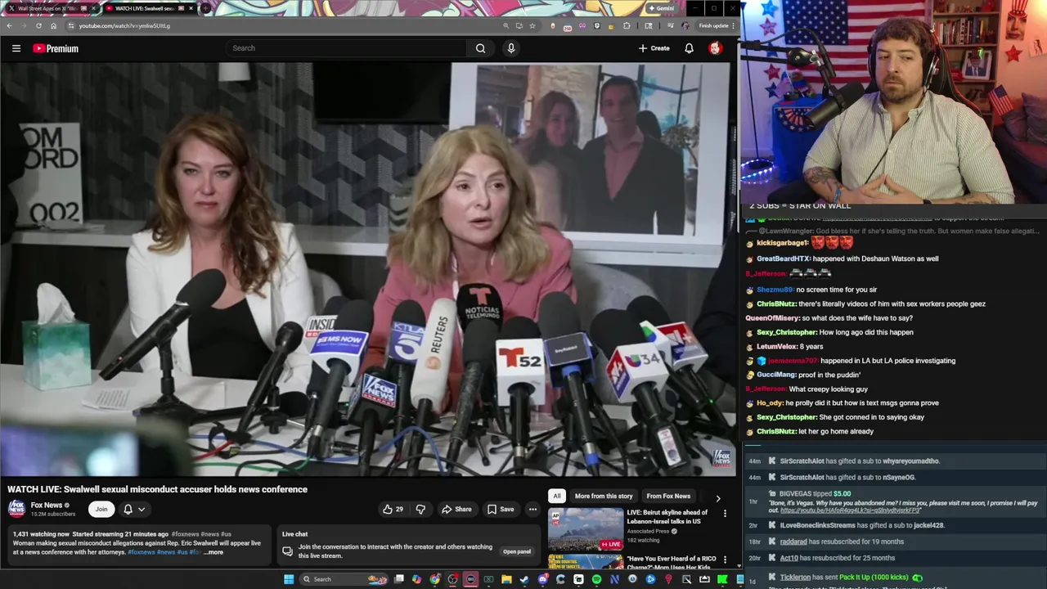The width and height of the screenshot is (1047, 589).
Task: Bookmark this page with the star
Action: coord(532,25)
